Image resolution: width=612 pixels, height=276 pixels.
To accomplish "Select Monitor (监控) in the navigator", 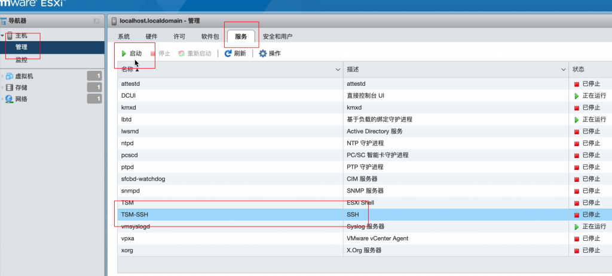I will pyautogui.click(x=22, y=60).
